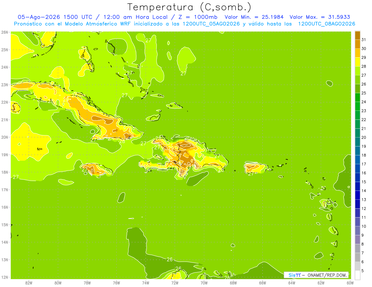Click the title "Temperatura (C,somb.)"
The image size is (372, 287).
click(189, 7)
